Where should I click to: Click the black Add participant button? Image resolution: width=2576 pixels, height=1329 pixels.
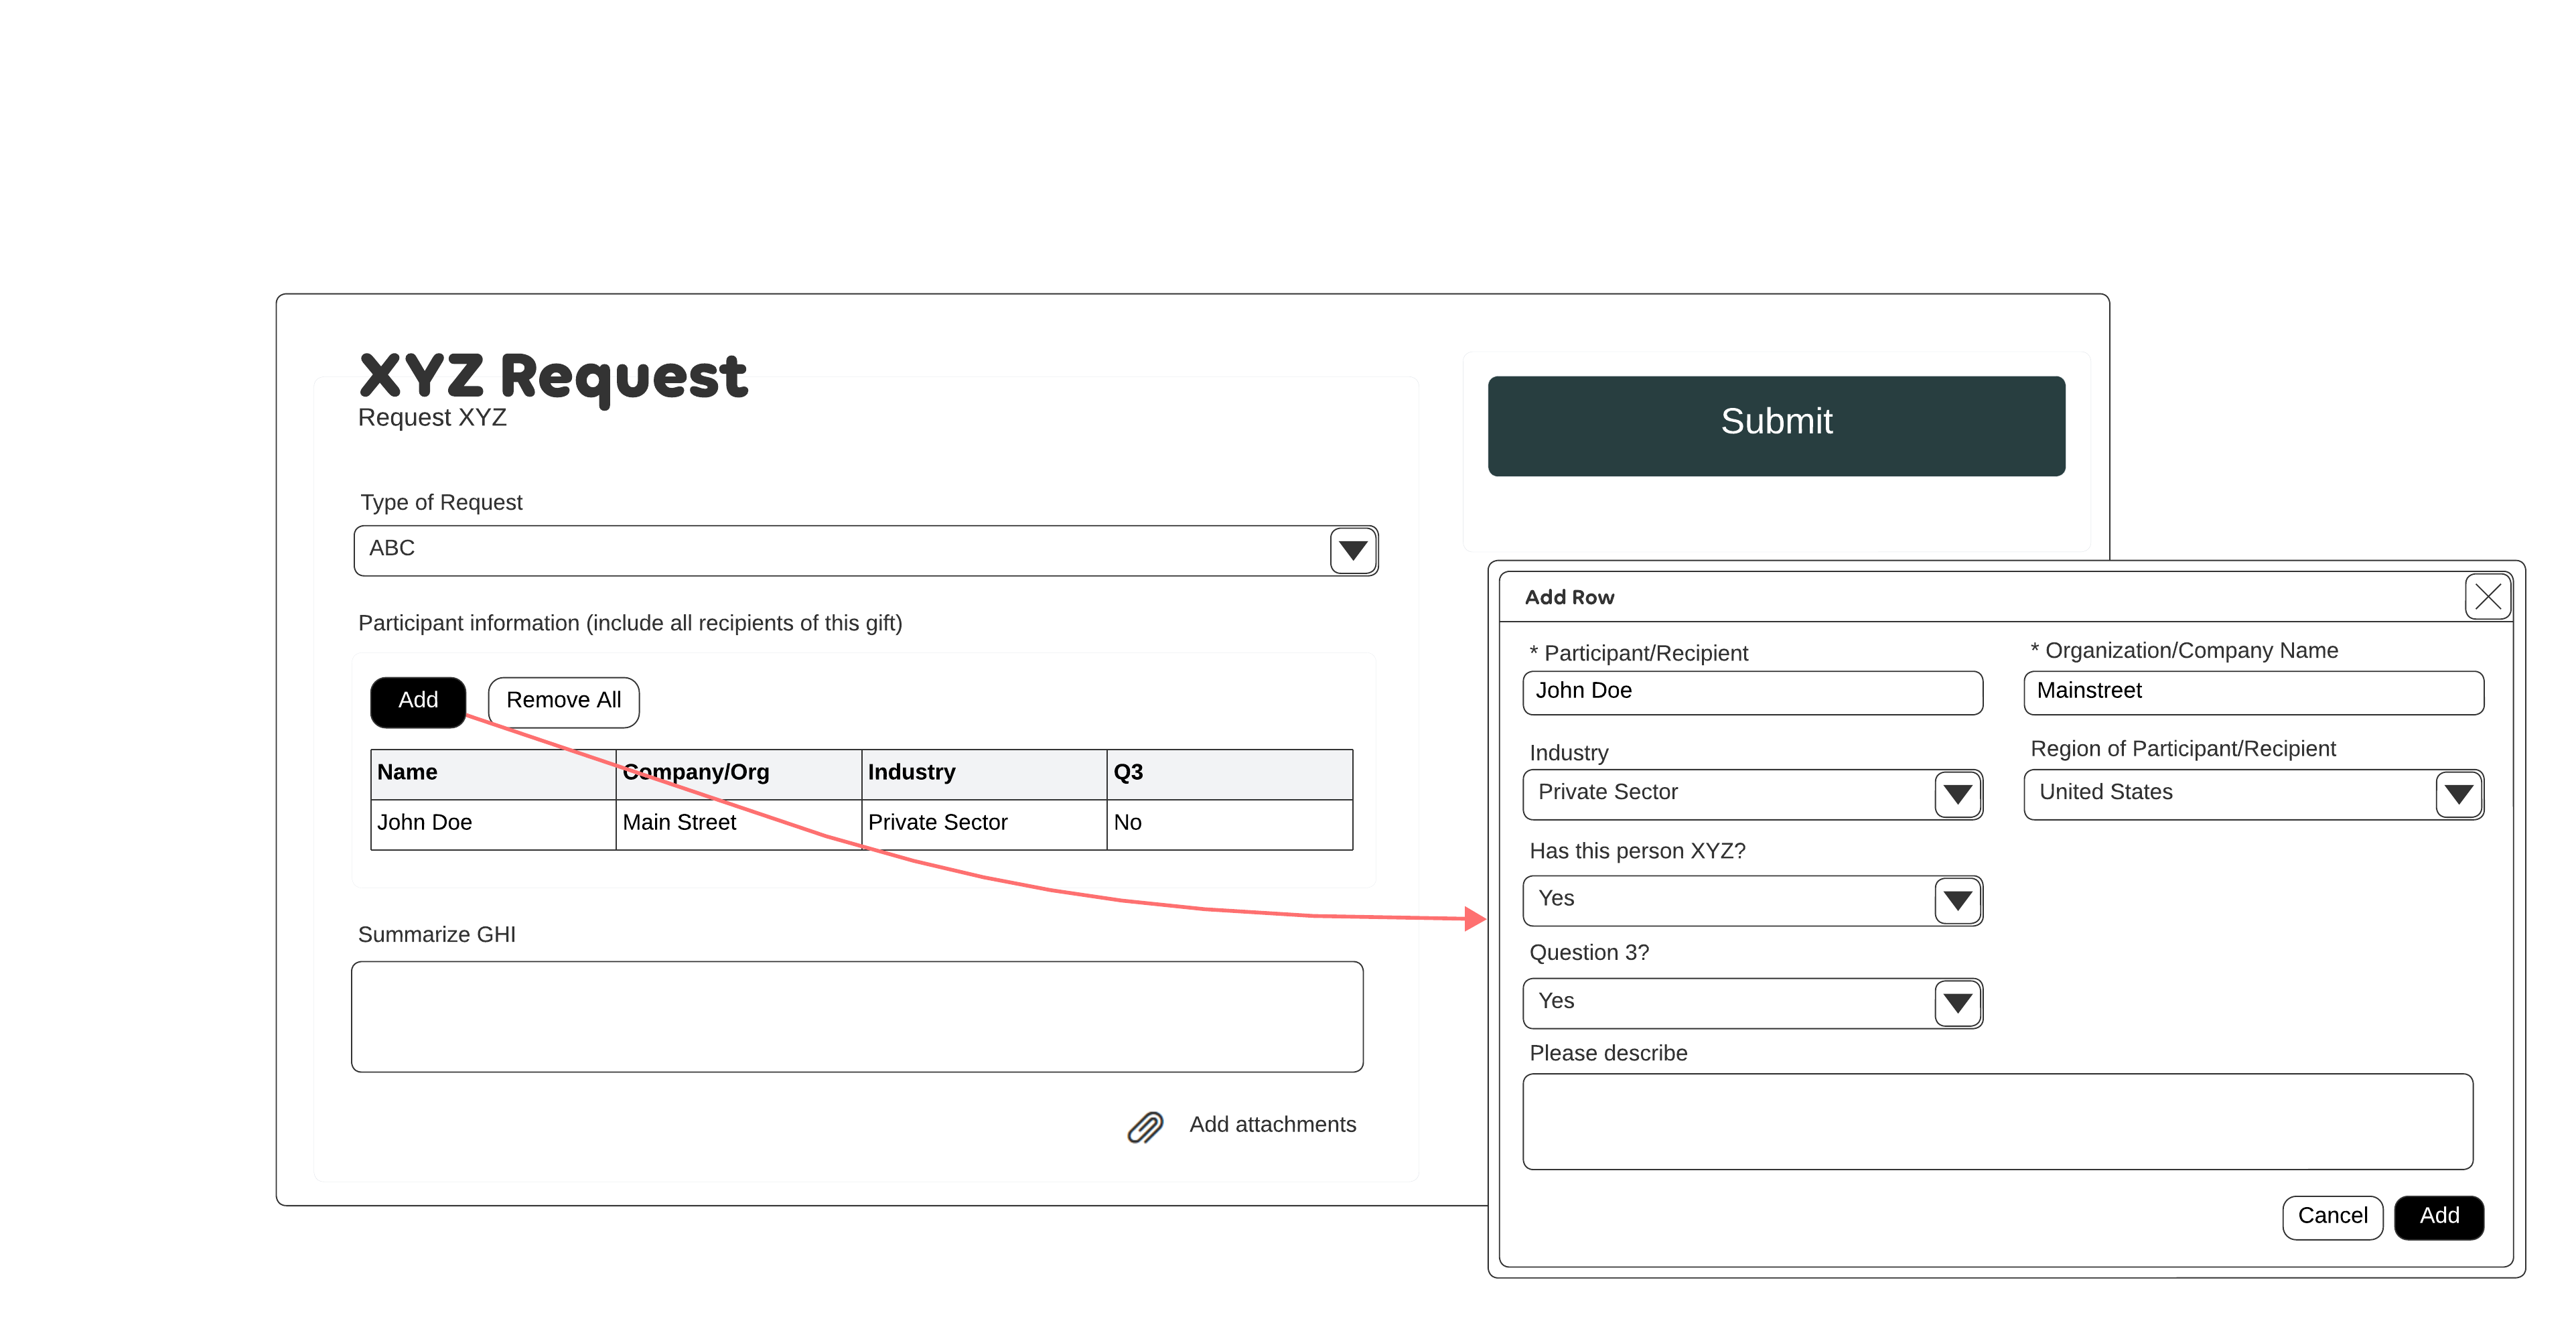pos(418,701)
